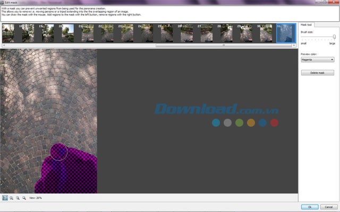This screenshot has width=340, height=212.
Task: Click the 'Brush size:' label
Action: 307,32
